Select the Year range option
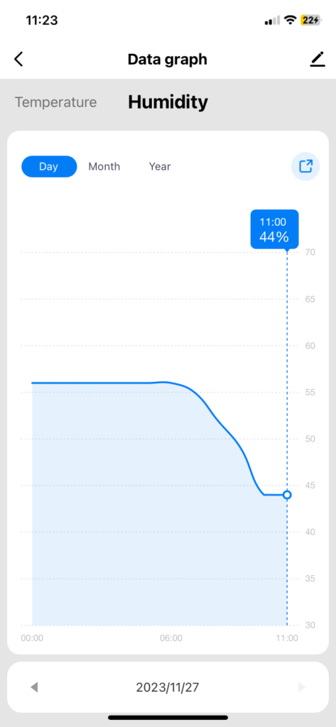 [x=160, y=166]
